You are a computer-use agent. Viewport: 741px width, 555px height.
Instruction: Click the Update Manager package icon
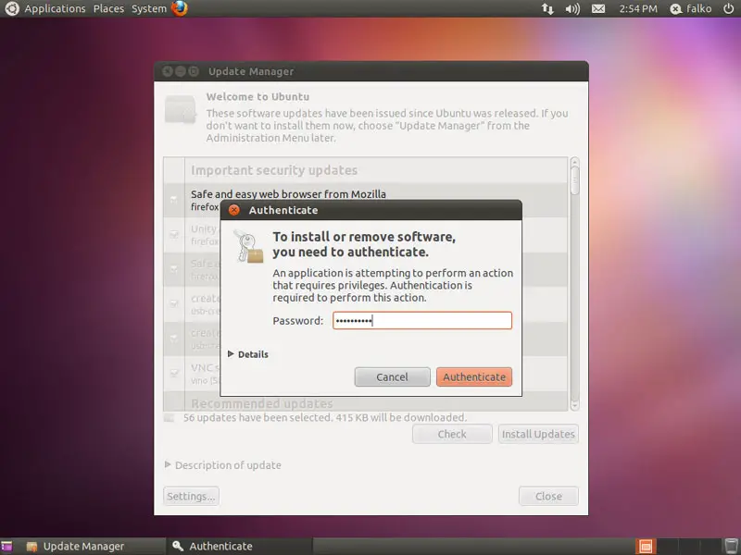point(180,109)
